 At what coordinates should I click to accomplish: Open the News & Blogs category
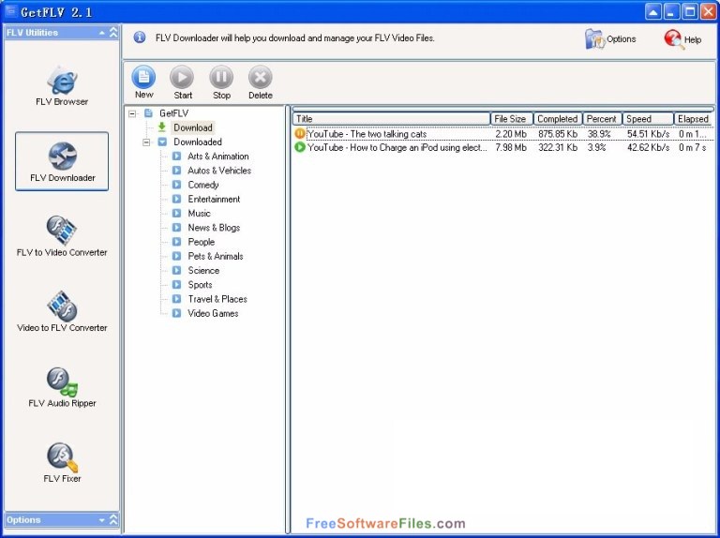[x=214, y=227]
